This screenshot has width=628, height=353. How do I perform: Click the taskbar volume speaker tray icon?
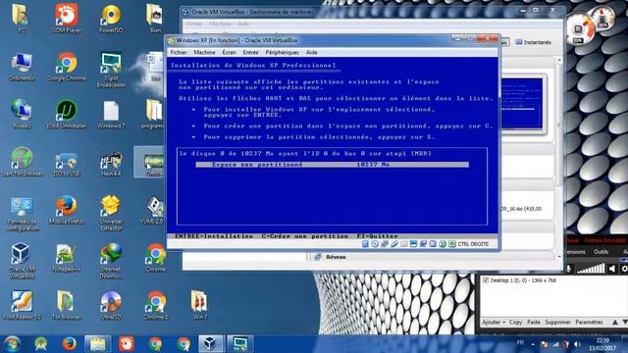click(577, 344)
